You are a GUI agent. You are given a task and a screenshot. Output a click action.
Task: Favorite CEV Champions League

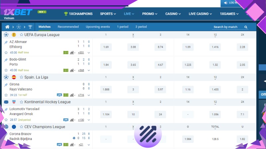pyautogui.click(x=21, y=127)
